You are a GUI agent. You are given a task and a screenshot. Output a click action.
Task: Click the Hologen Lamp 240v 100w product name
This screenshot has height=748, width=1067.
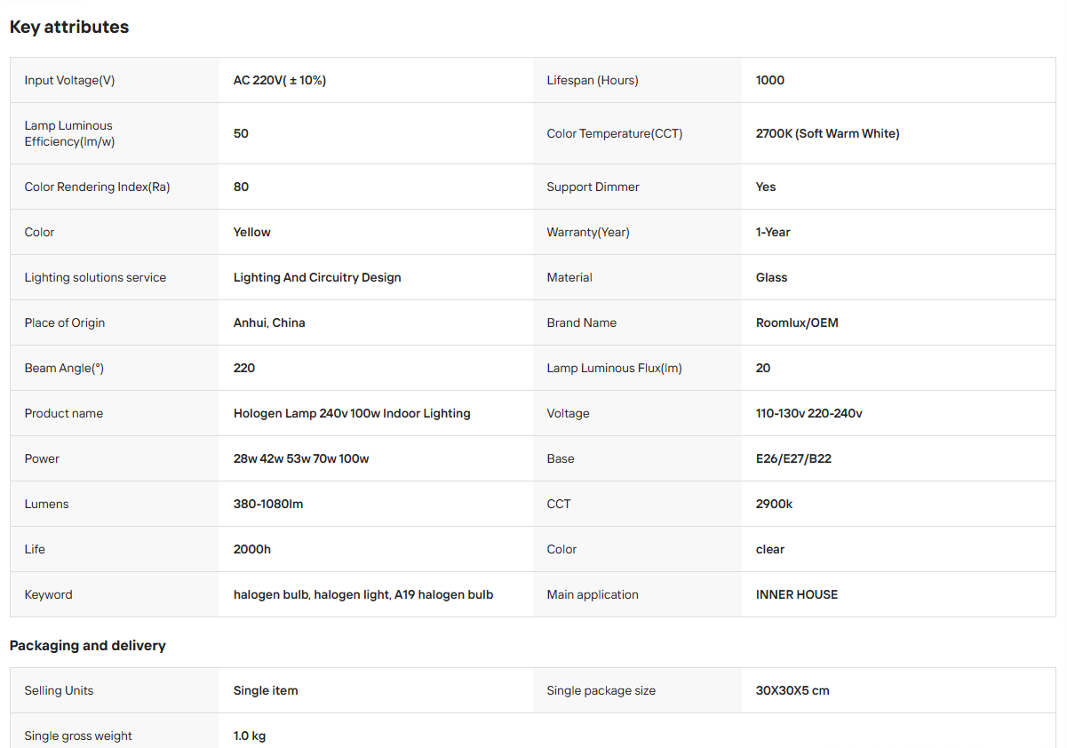(352, 413)
